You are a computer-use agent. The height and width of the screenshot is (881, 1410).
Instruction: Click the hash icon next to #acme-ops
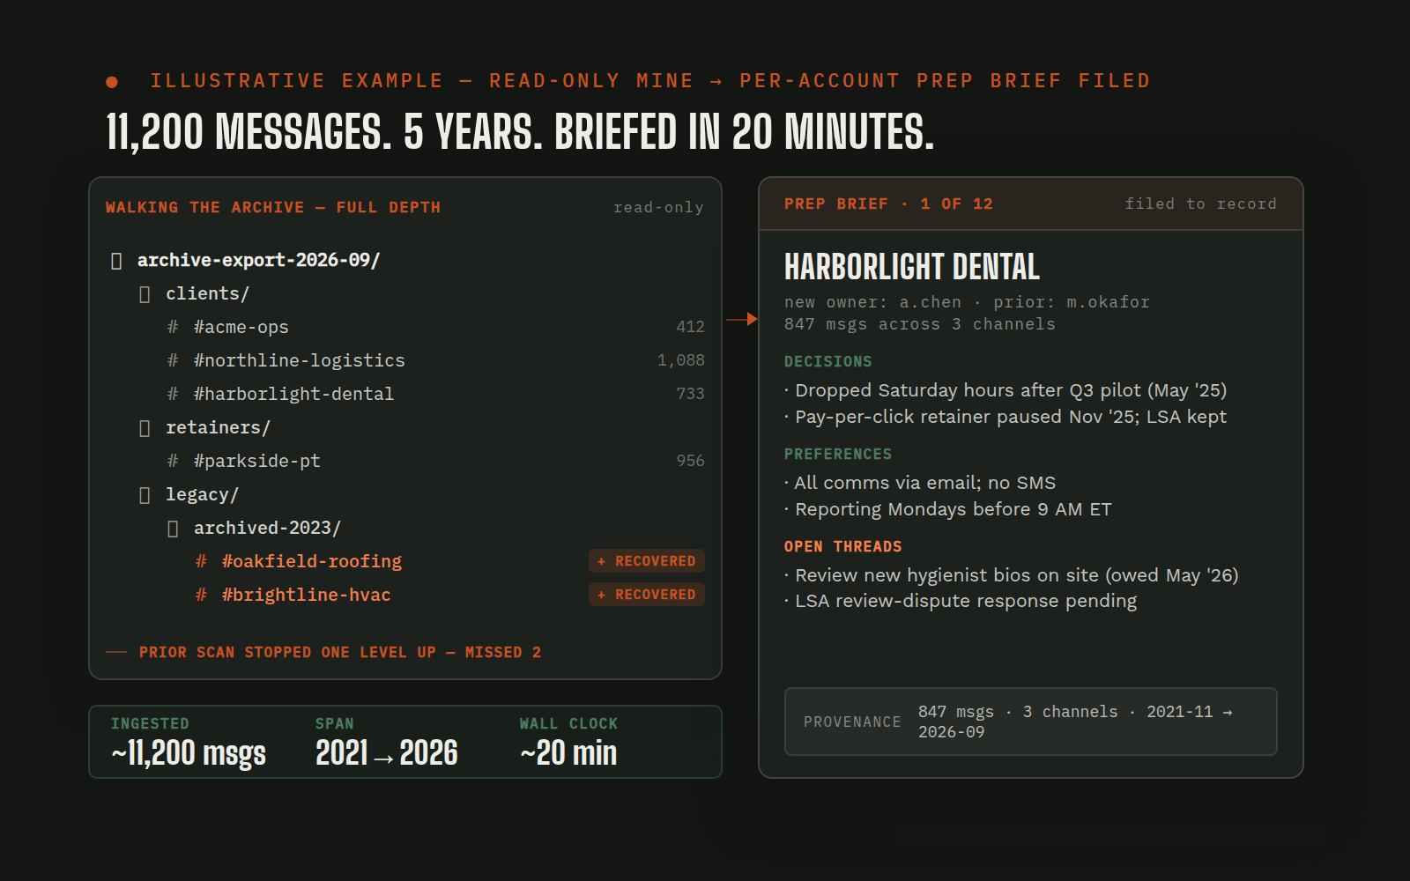click(173, 327)
